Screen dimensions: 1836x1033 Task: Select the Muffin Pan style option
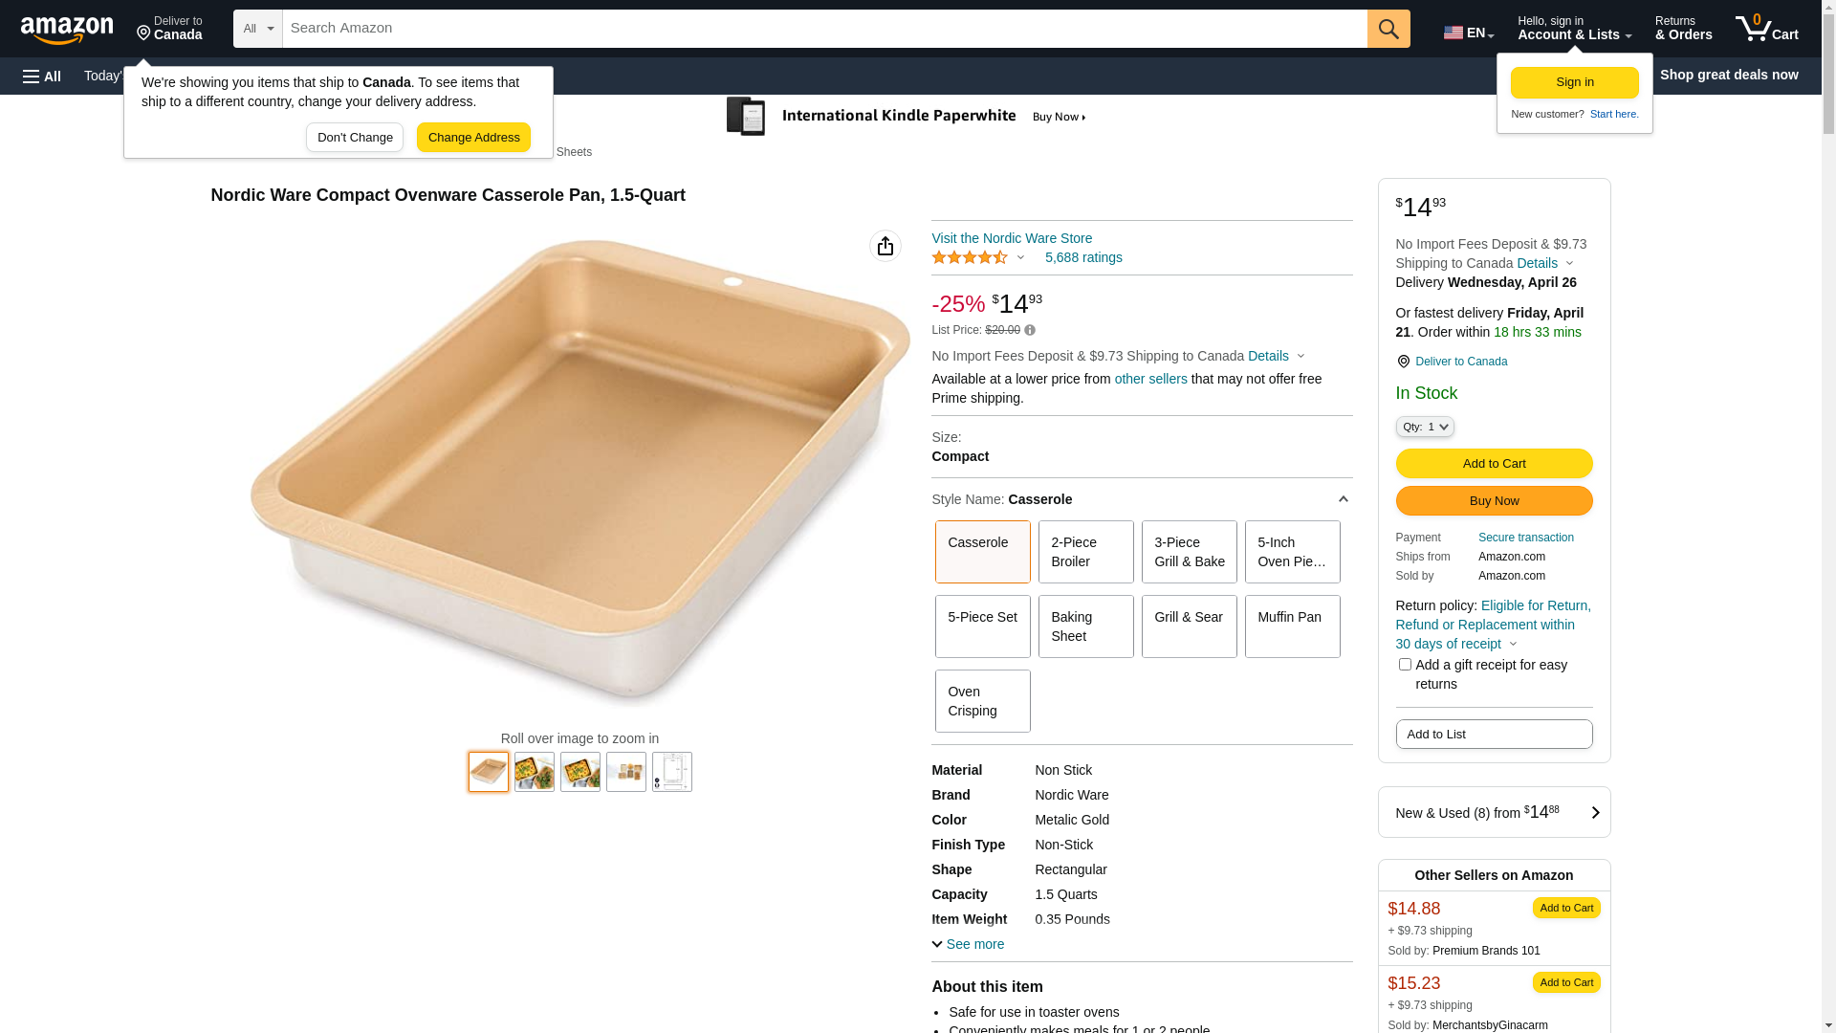[x=1292, y=626]
